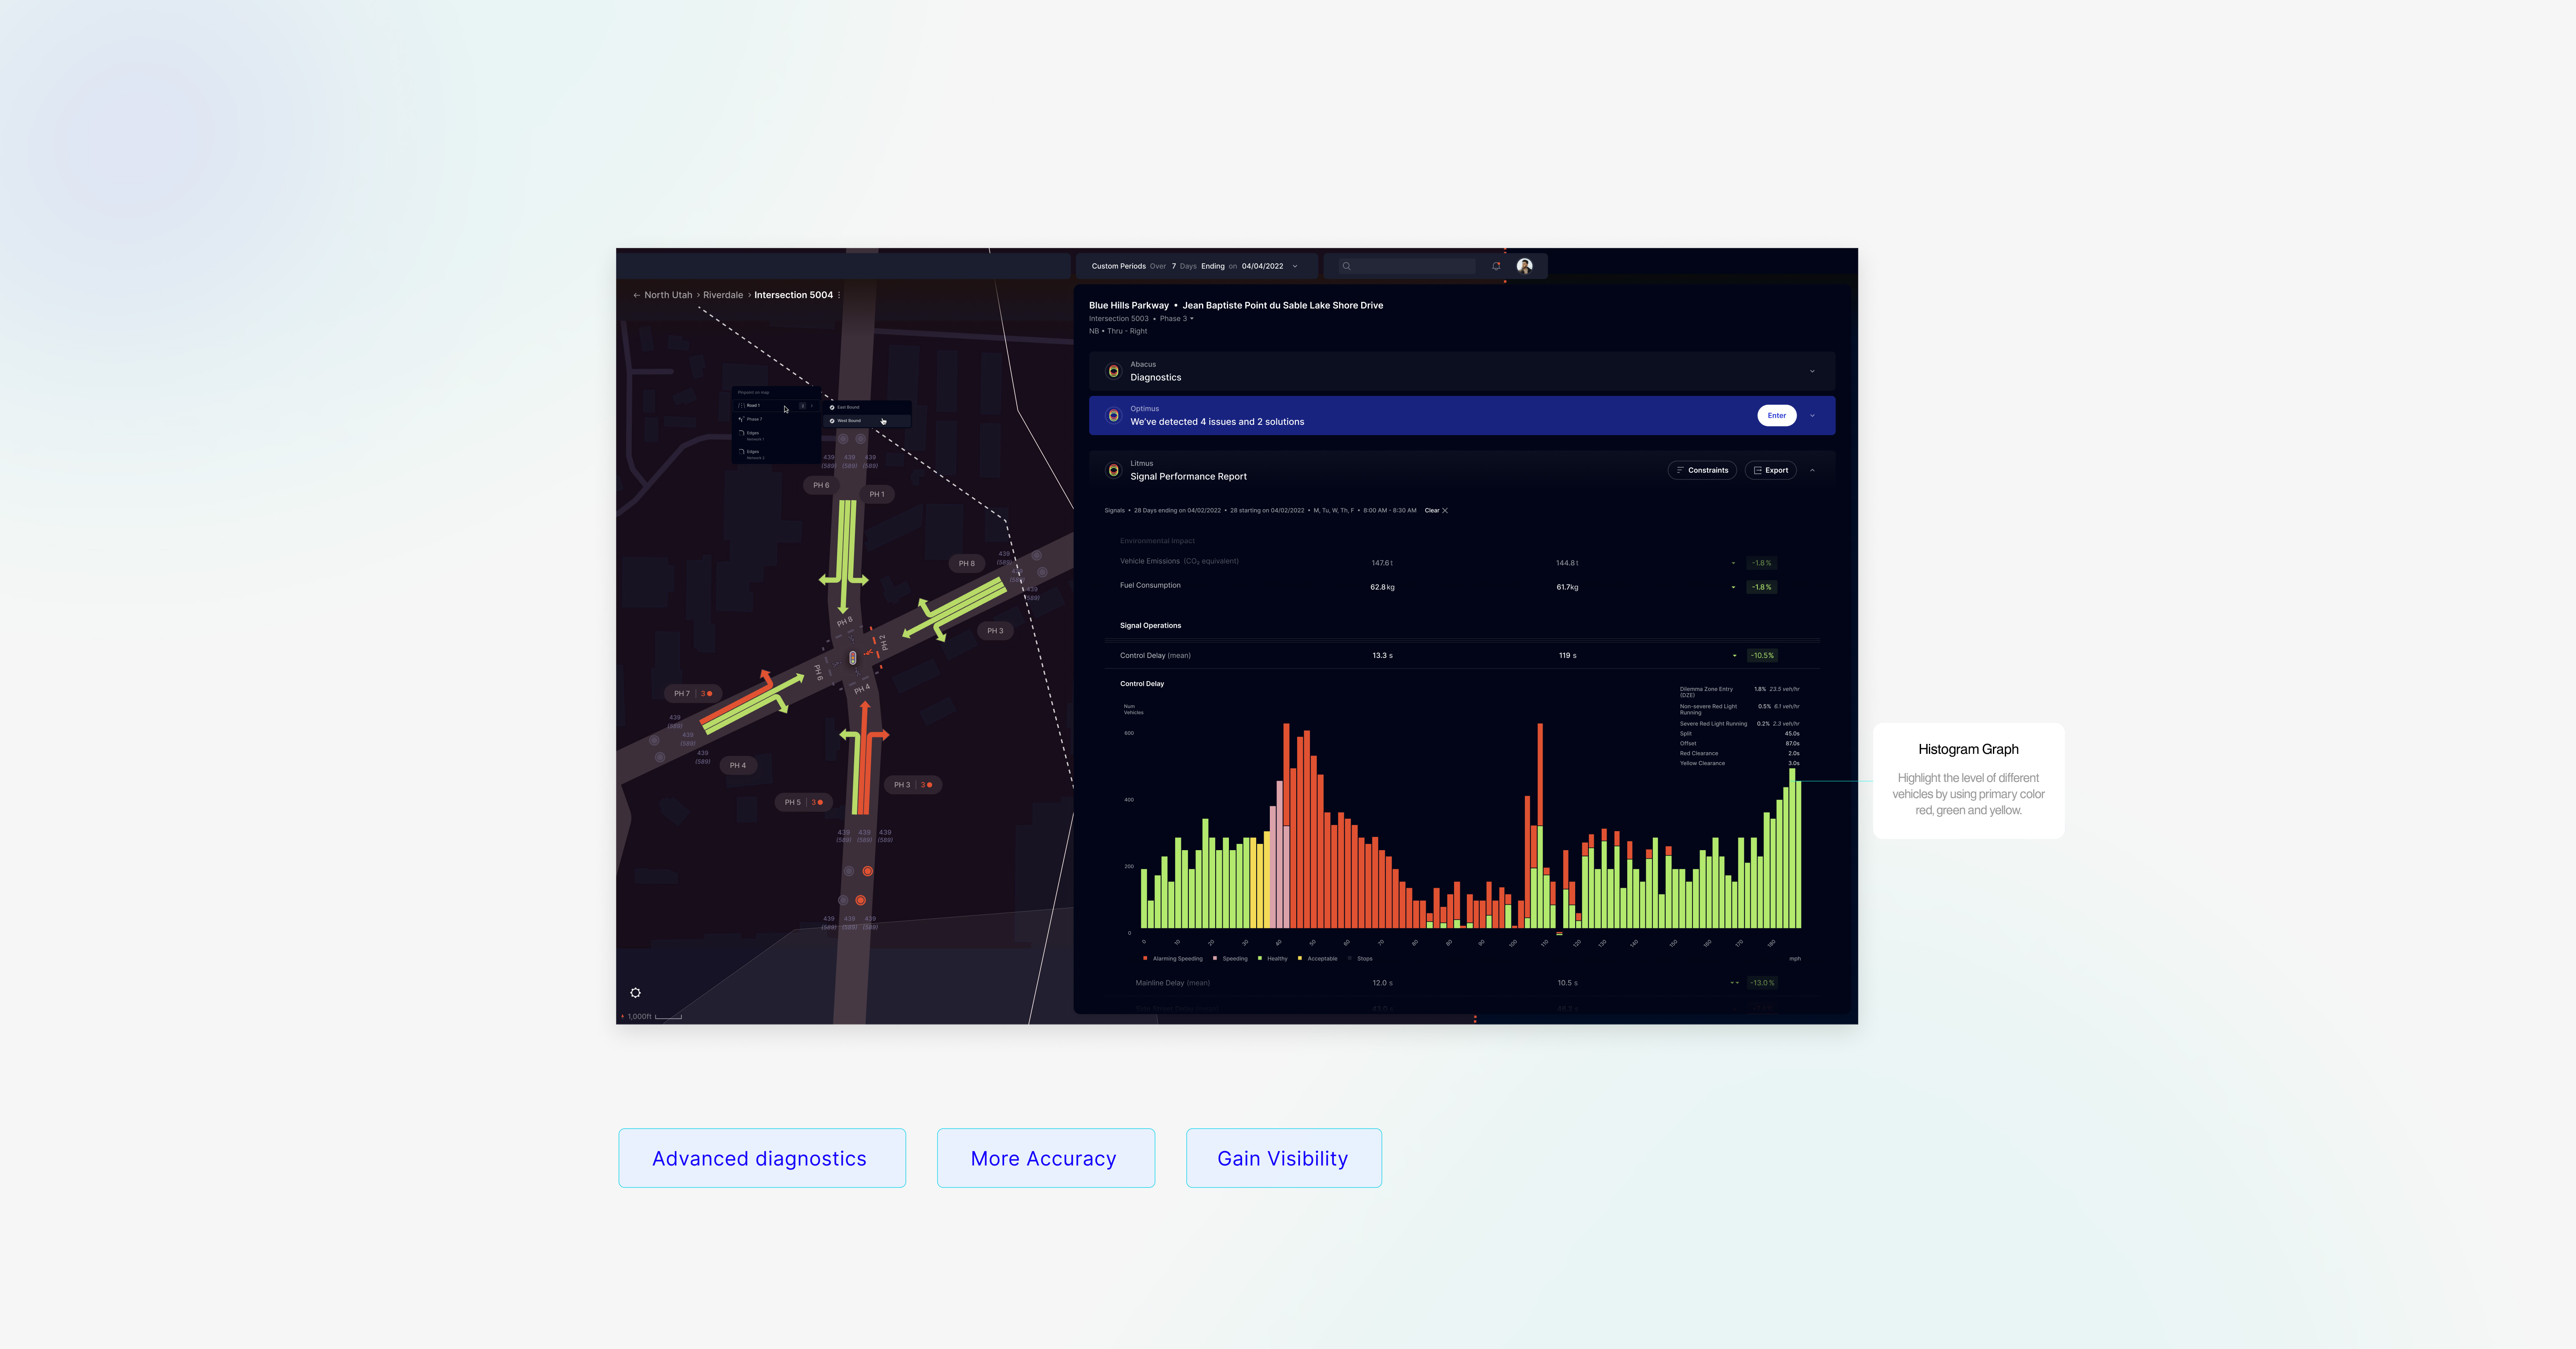Click the Enter button in Optimus
Screen dimensions: 2576x1349
click(1776, 415)
